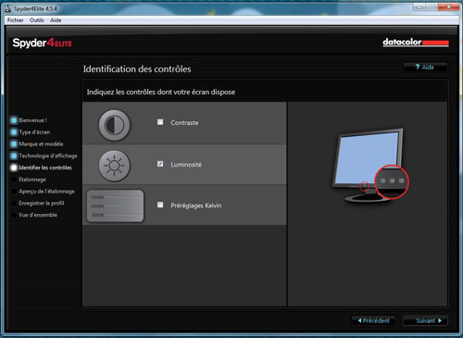Screen dimensions: 463x338
Task: Open the Fichier menu
Action: pos(16,20)
